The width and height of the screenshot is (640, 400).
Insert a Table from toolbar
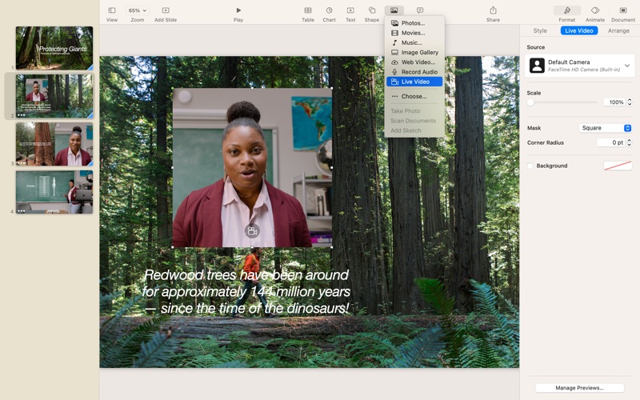[x=308, y=11]
